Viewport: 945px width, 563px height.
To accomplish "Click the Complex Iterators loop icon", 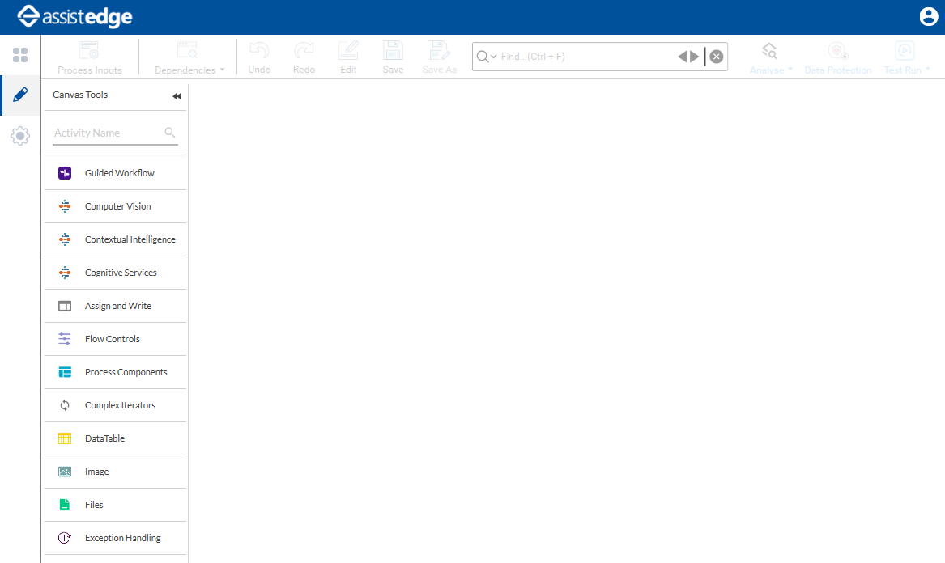I will point(65,405).
